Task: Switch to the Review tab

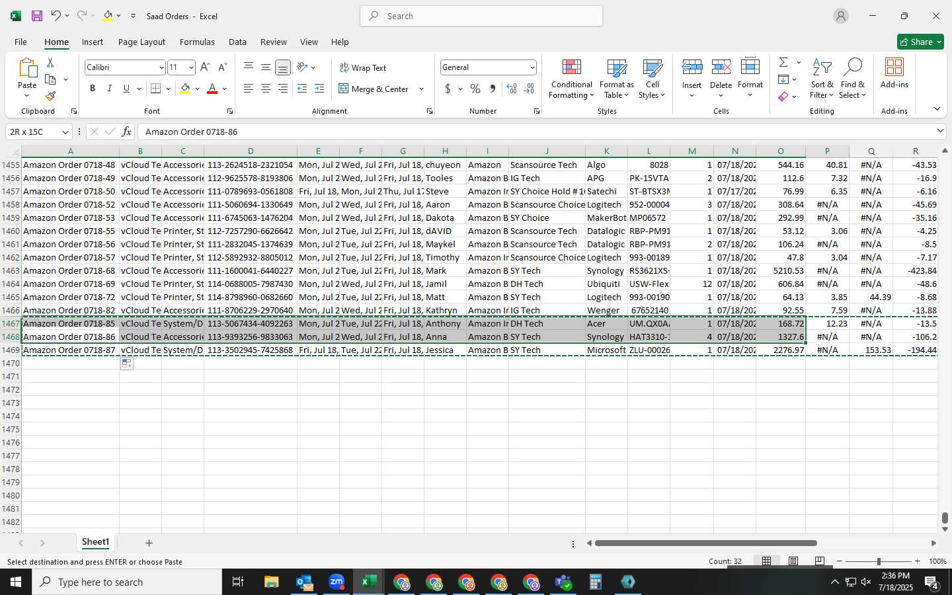Action: pos(273,42)
